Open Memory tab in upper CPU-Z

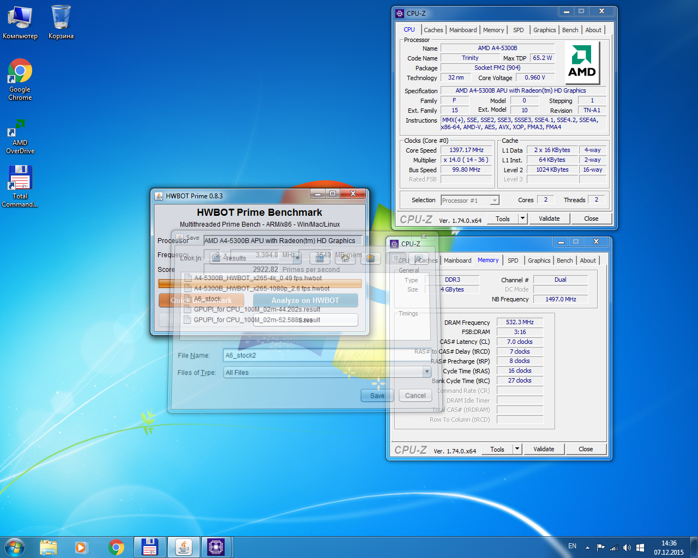[x=494, y=30]
